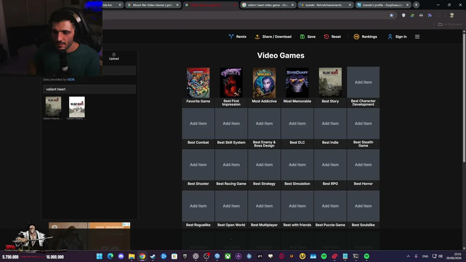Add an item to the Best Horror slot

363,164
